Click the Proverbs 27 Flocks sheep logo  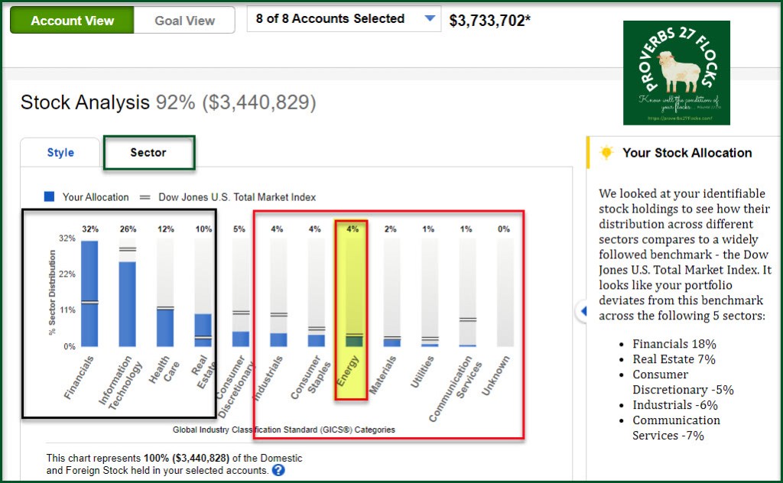pos(676,73)
